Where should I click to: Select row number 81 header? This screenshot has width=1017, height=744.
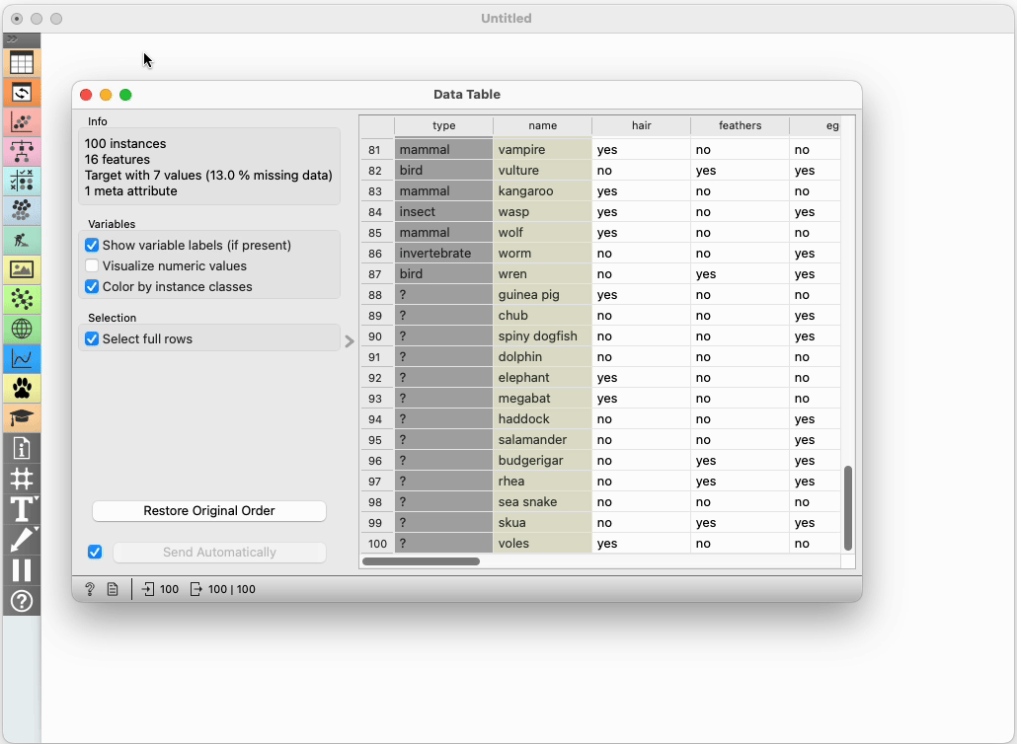pyautogui.click(x=376, y=150)
